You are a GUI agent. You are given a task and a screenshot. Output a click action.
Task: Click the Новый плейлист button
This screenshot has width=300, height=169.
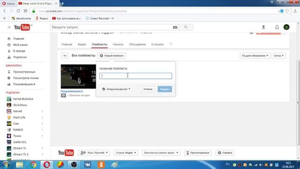tap(112, 56)
